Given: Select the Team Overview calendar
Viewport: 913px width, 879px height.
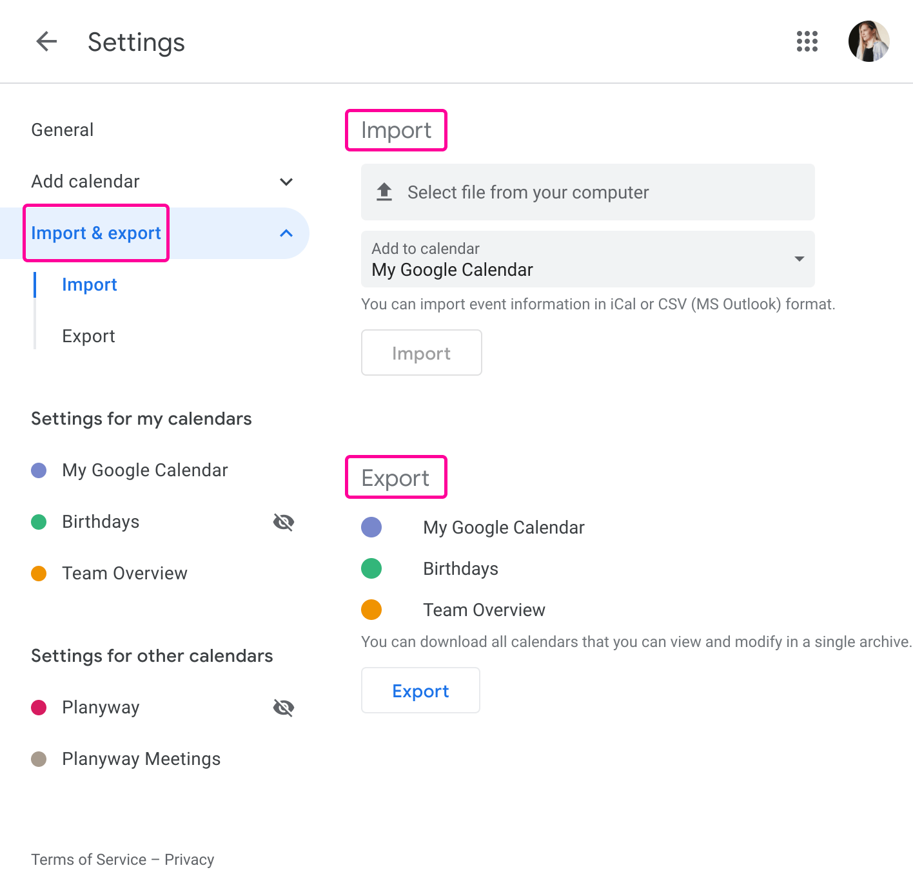Looking at the screenshot, I should pos(124,573).
